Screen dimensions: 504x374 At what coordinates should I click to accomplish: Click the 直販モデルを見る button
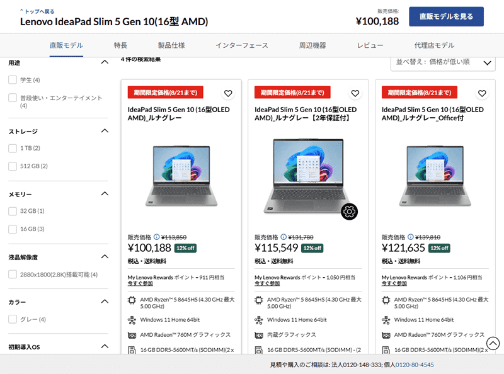pyautogui.click(x=446, y=16)
